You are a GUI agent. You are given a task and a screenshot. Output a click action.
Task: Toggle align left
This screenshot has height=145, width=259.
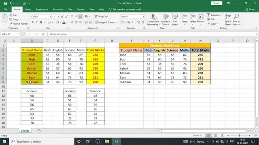(x=72, y=23)
